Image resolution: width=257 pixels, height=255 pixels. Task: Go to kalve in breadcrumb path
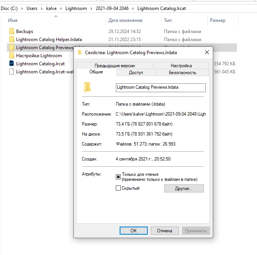point(51,8)
